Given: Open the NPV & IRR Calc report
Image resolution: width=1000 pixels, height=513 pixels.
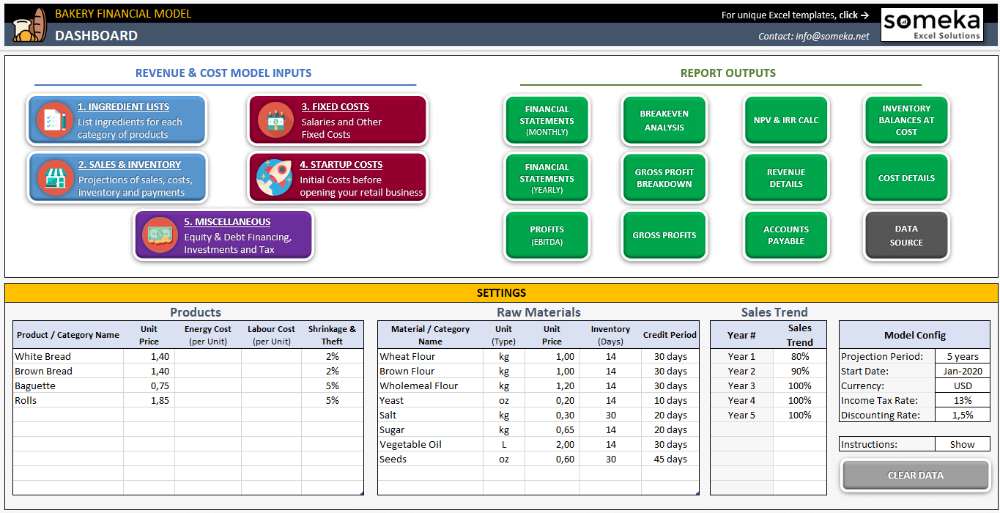Looking at the screenshot, I should (786, 120).
